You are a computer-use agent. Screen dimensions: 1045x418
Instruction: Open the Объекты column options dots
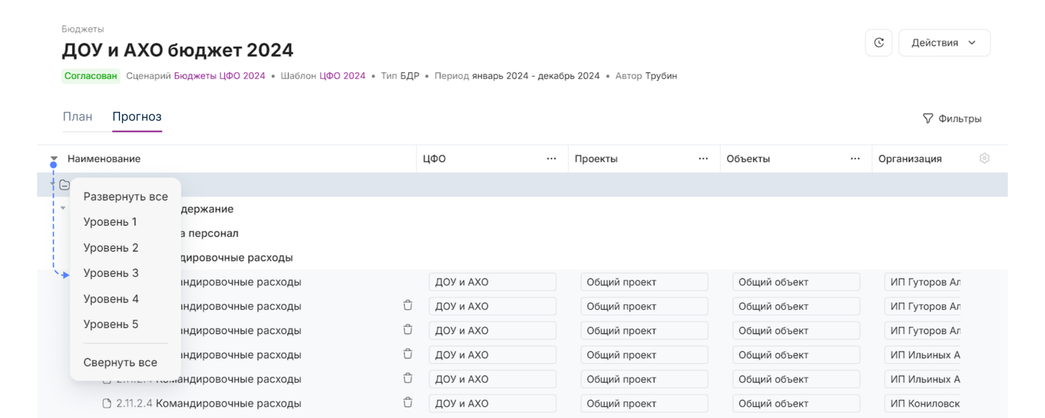click(x=855, y=159)
